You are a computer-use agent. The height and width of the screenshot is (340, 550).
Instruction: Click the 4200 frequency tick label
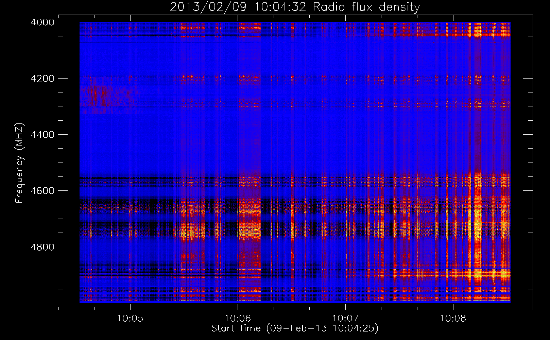tap(42, 79)
